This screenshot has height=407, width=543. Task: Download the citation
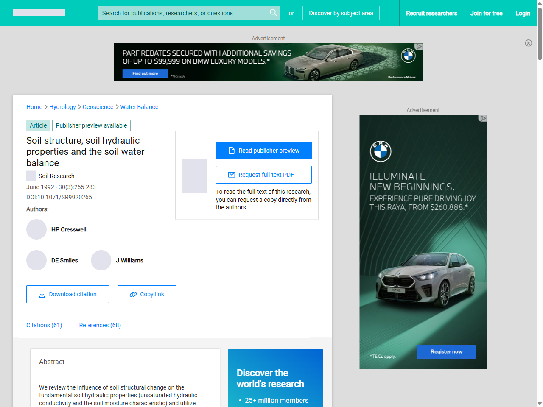tap(67, 294)
